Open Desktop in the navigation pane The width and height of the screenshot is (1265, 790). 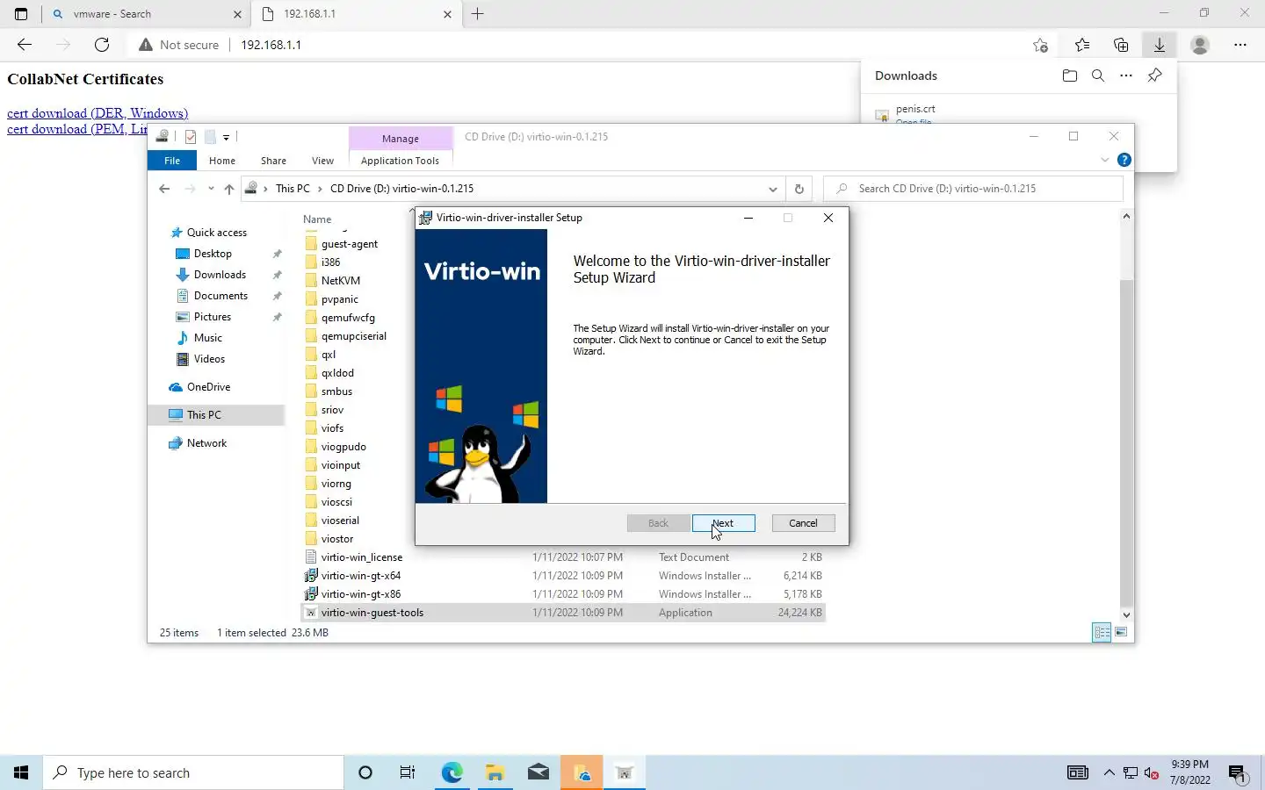click(x=213, y=254)
